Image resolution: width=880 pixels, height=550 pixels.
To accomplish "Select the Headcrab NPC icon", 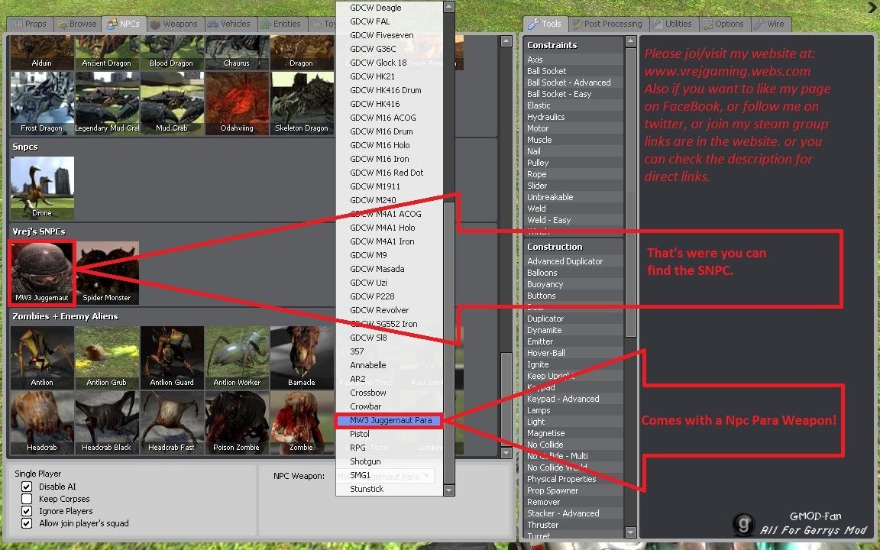I will click(42, 422).
